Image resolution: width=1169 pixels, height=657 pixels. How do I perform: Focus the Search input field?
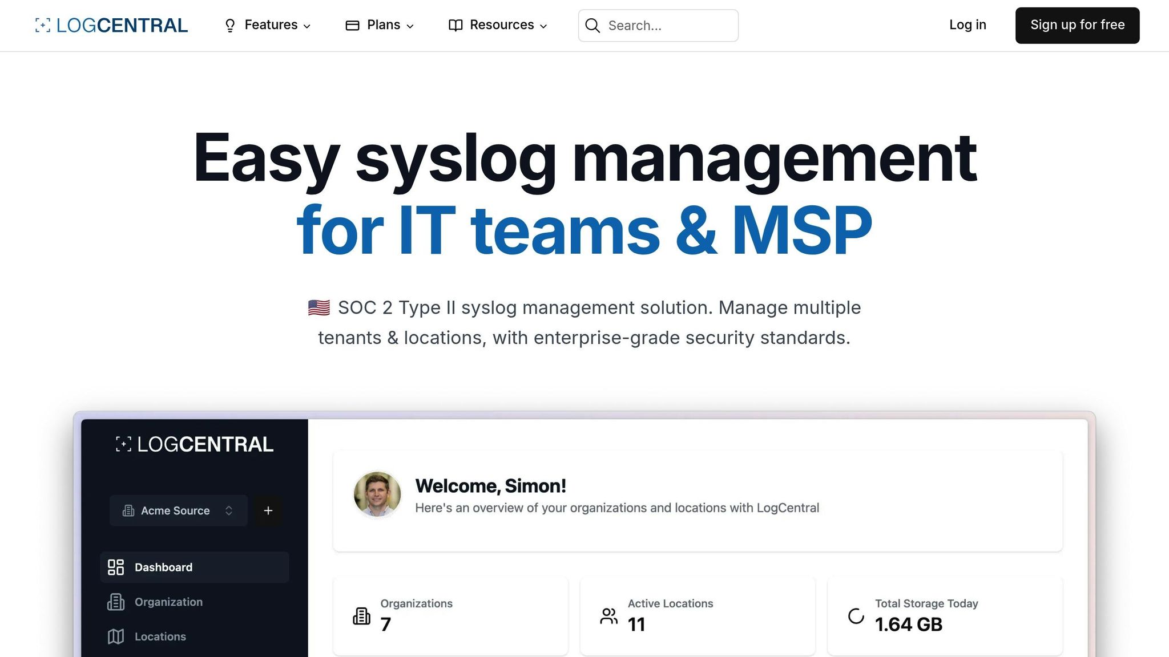668,26
